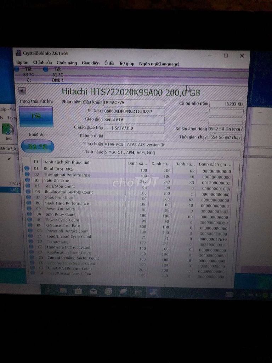Click the ATA8-ACS standard field
The image size is (272, 363).
pos(172,145)
